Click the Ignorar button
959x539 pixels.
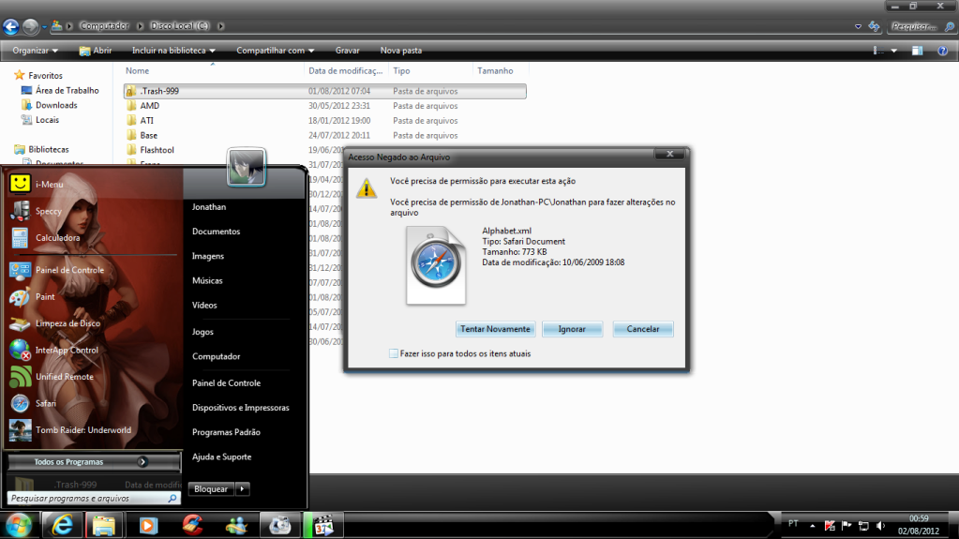coord(572,329)
